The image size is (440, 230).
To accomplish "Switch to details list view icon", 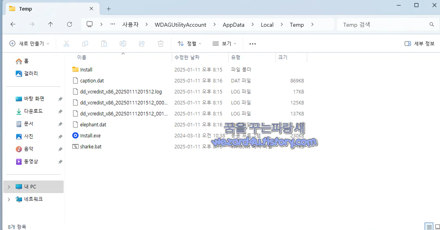I will tap(429, 226).
